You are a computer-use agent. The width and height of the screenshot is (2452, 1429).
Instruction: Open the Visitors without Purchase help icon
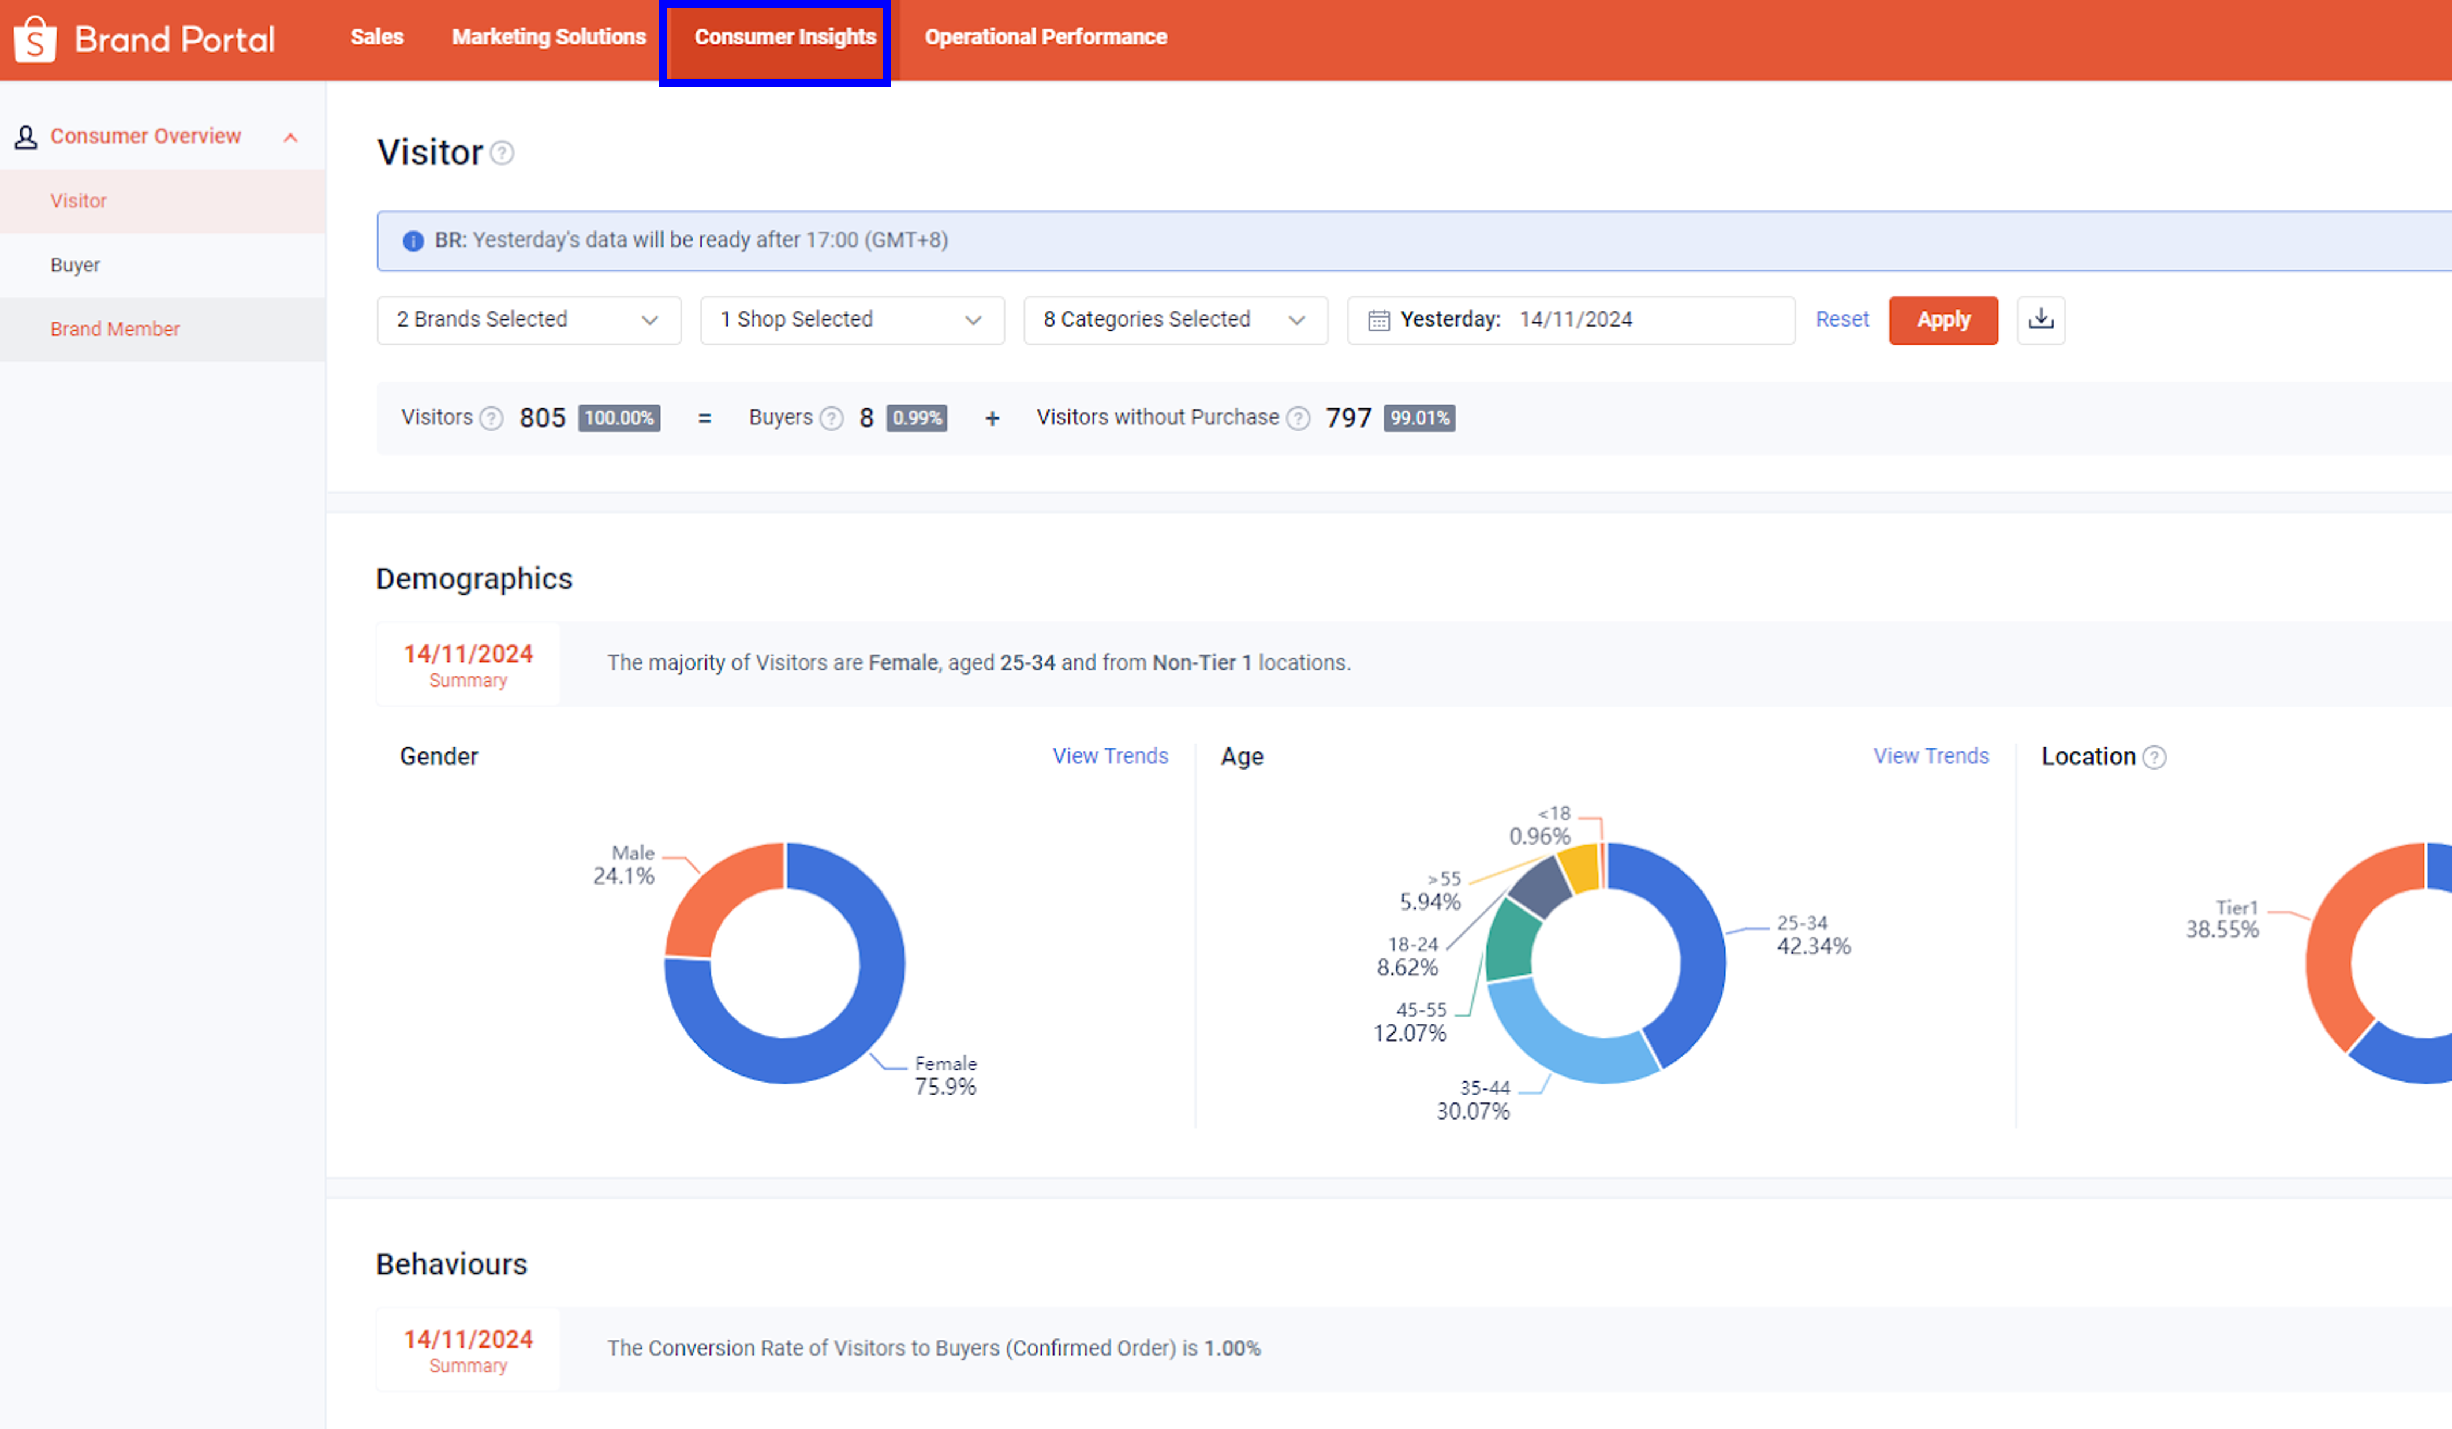pyautogui.click(x=1298, y=417)
